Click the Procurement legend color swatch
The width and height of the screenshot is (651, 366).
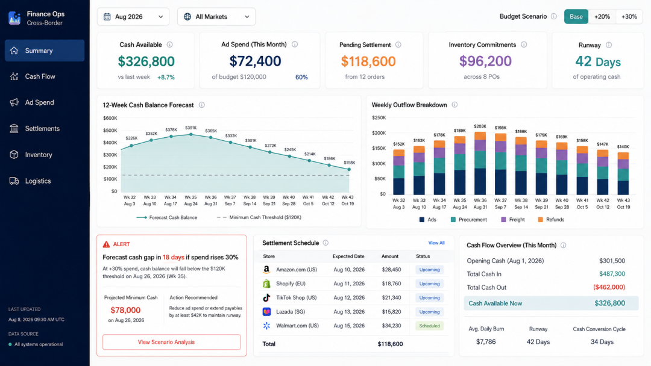pyautogui.click(x=453, y=220)
